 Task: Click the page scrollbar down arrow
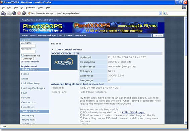point(186,123)
